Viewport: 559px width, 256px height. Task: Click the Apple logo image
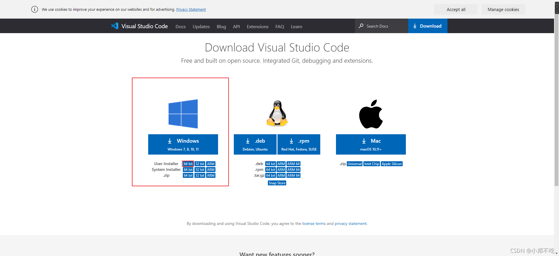371,114
